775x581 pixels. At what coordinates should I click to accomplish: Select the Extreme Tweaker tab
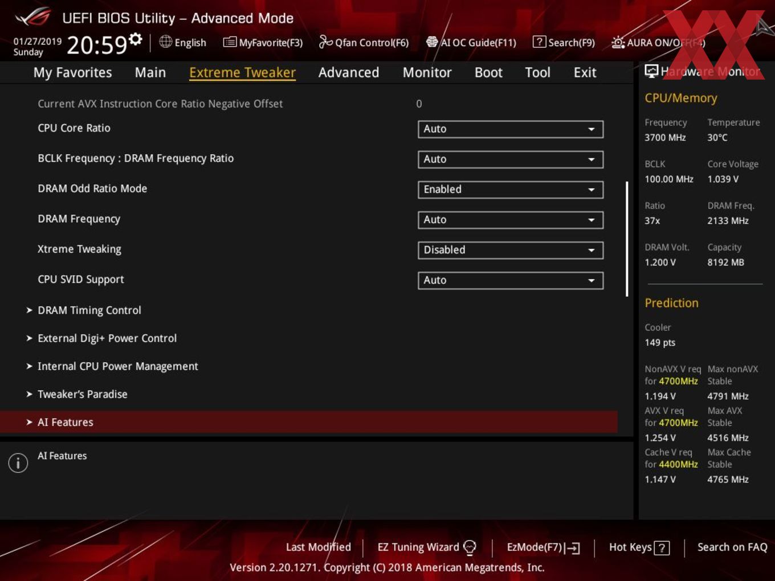[x=242, y=72]
